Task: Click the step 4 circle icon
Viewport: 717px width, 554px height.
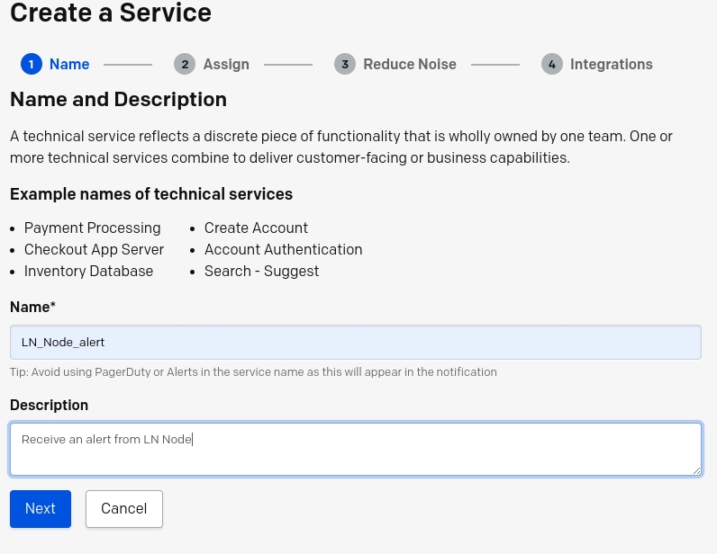Action: coord(552,65)
